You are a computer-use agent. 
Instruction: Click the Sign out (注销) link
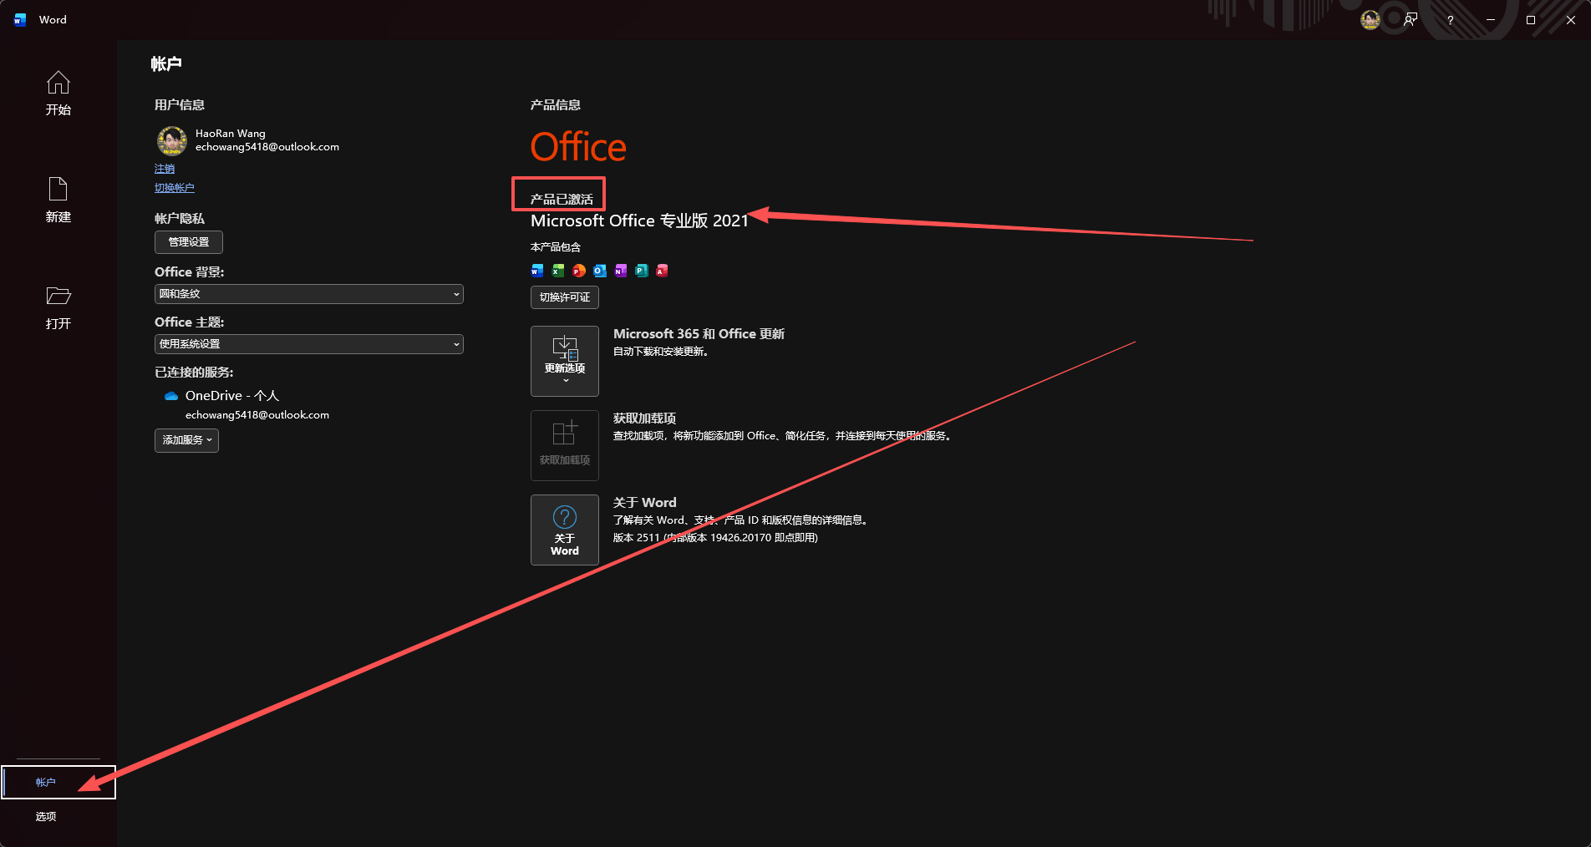pos(165,169)
